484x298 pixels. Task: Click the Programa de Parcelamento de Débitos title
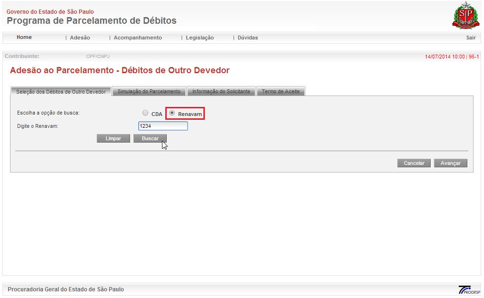tap(91, 21)
